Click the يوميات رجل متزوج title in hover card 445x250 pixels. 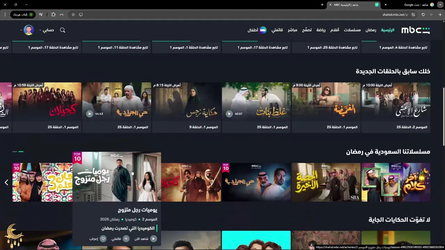click(137, 210)
